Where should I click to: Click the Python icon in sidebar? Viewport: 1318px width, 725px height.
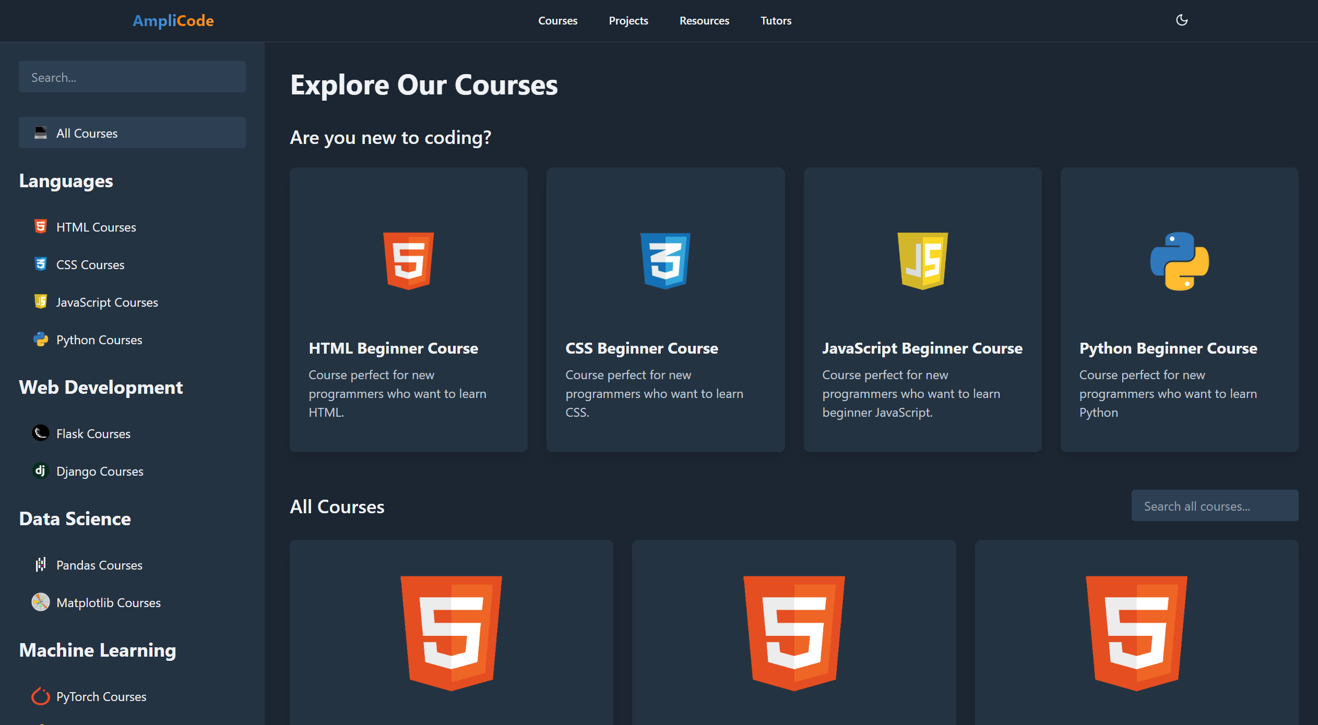41,340
